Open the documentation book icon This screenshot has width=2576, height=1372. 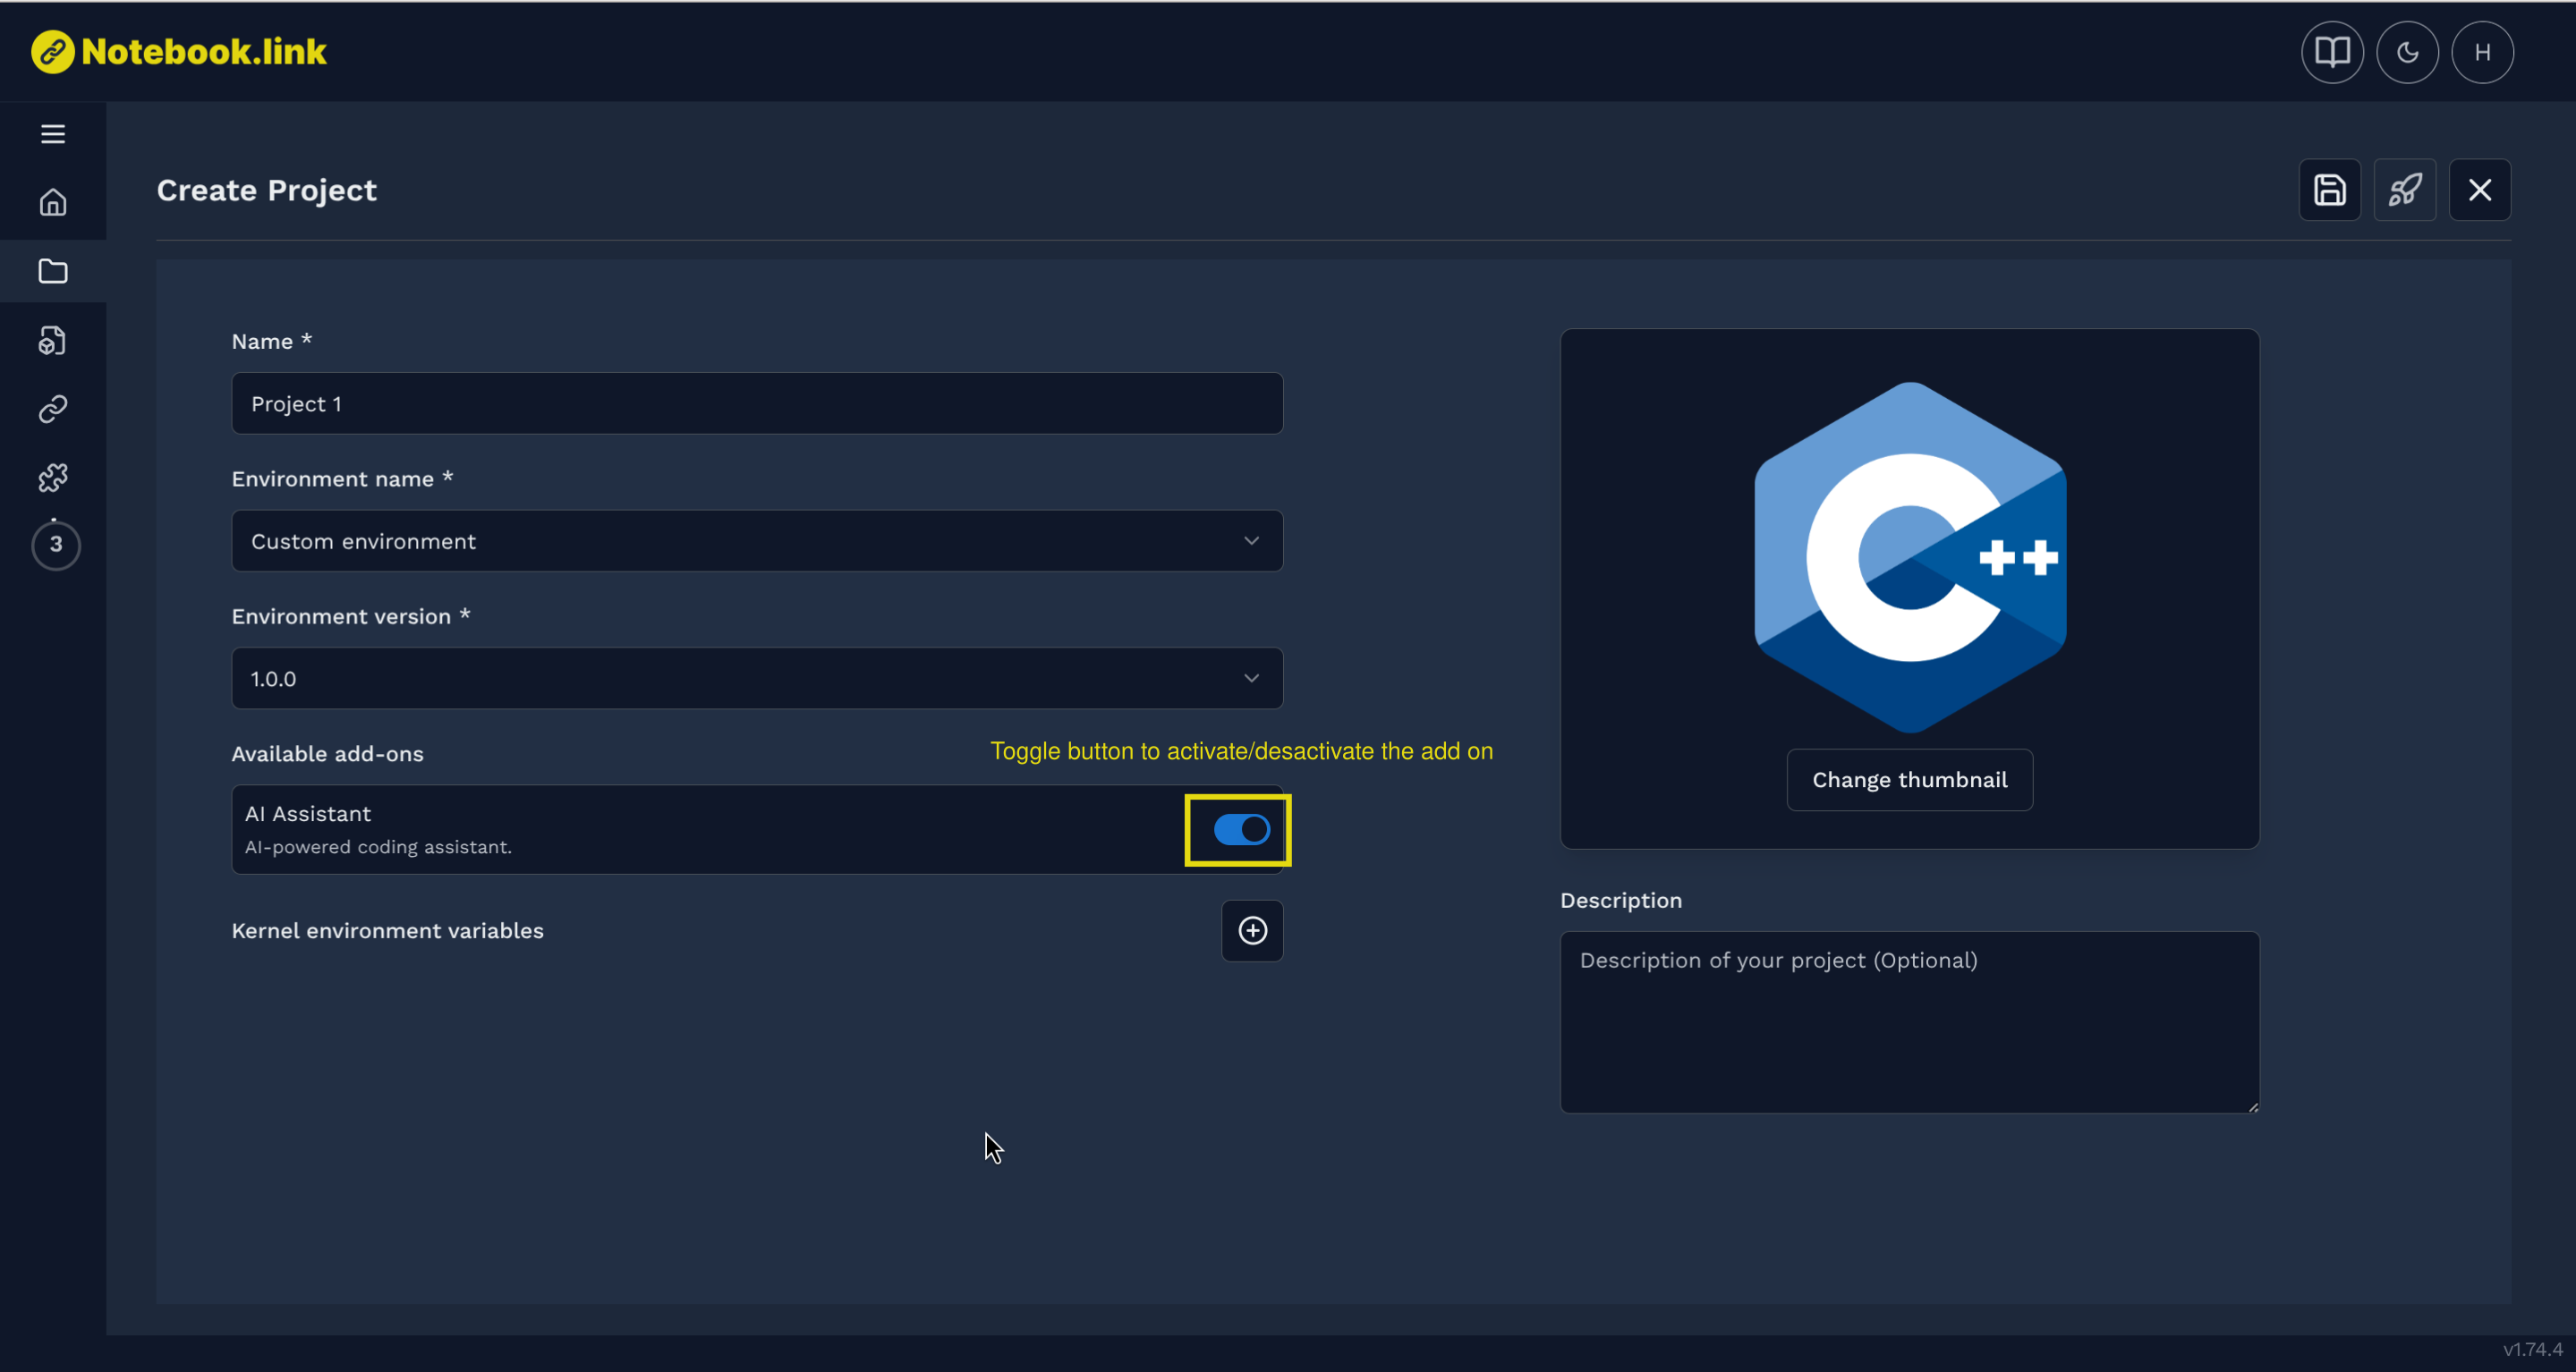2331,52
